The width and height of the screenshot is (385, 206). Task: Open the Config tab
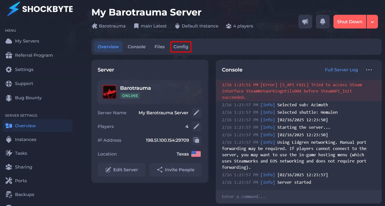click(x=181, y=47)
